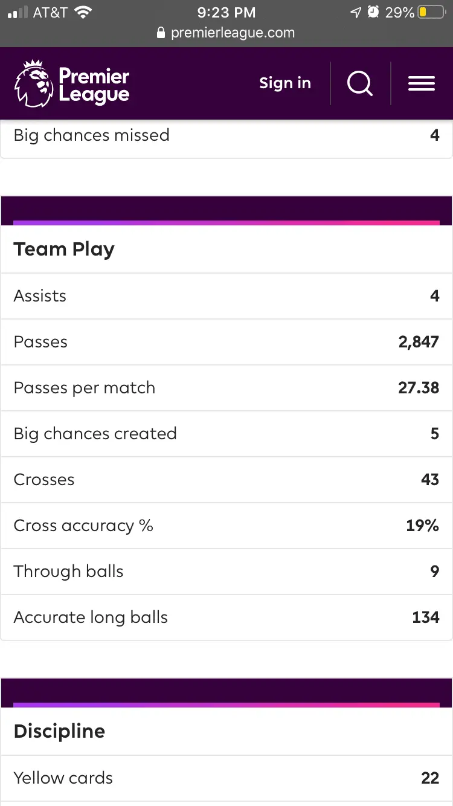Tap the location arrow status icon
Image resolution: width=453 pixels, height=806 pixels.
[x=356, y=12]
